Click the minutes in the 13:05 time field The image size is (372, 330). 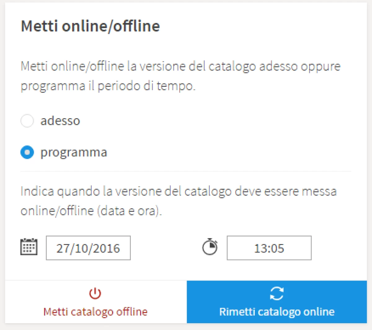[277, 248]
